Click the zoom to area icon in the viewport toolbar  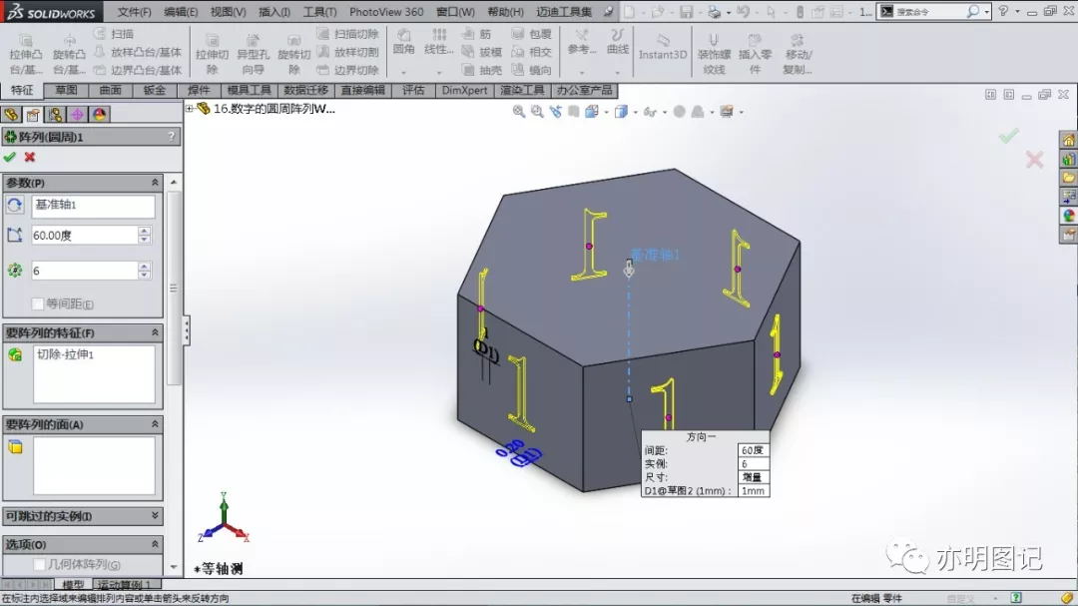pyautogui.click(x=537, y=112)
